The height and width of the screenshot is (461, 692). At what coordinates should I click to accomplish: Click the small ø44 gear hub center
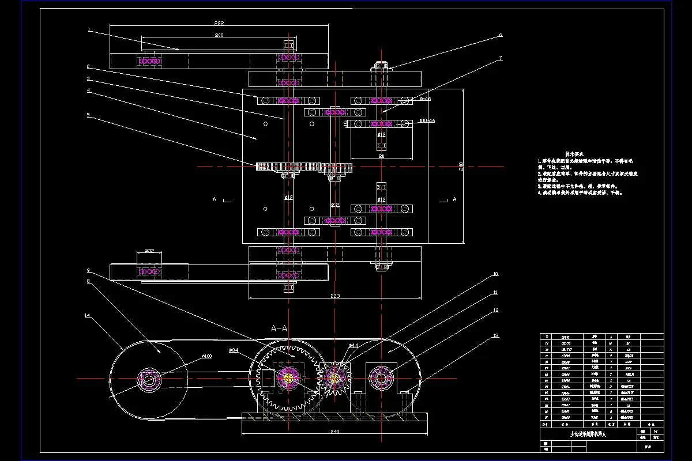334,378
